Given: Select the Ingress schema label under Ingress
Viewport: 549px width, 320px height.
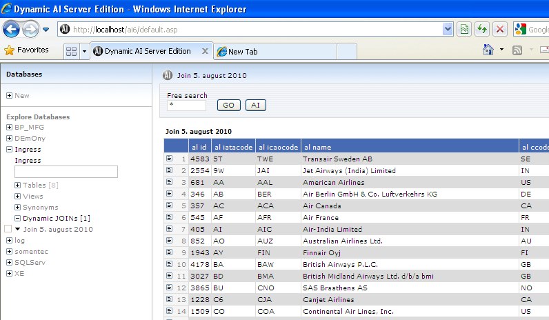Looking at the screenshot, I should [x=28, y=161].
